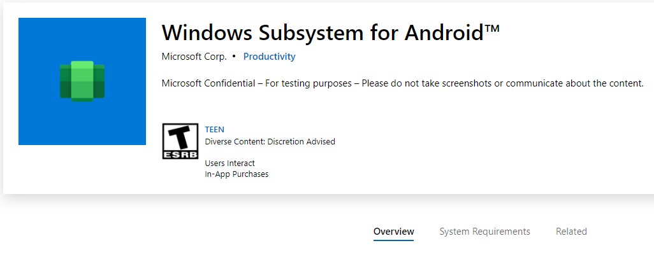Click the Microsoft Corp. publisher name
The height and width of the screenshot is (271, 654).
[194, 57]
